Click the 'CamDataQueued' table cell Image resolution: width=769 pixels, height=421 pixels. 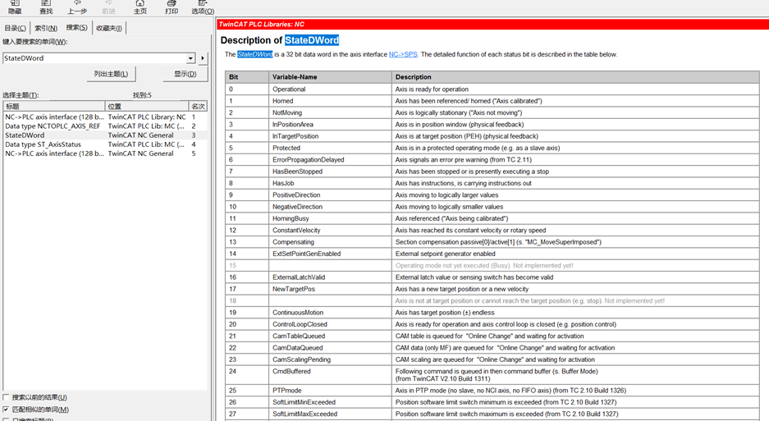click(331, 349)
